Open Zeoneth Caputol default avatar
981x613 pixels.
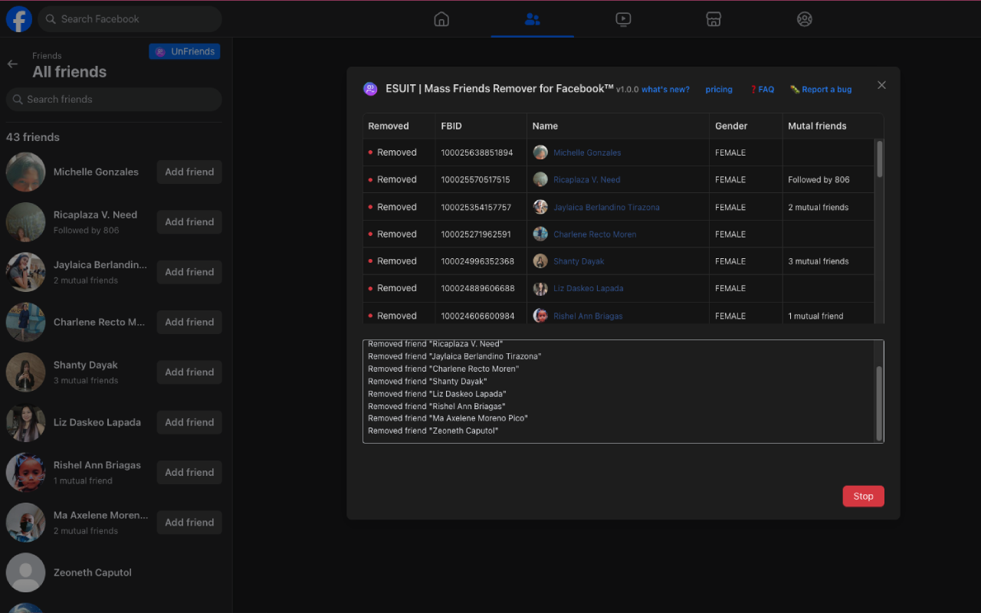click(x=26, y=572)
